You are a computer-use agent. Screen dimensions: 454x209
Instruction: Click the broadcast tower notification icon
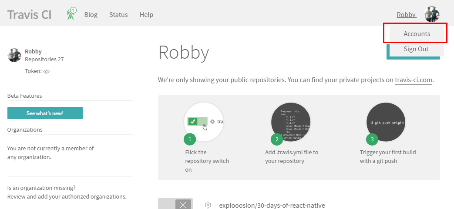pyautogui.click(x=71, y=14)
